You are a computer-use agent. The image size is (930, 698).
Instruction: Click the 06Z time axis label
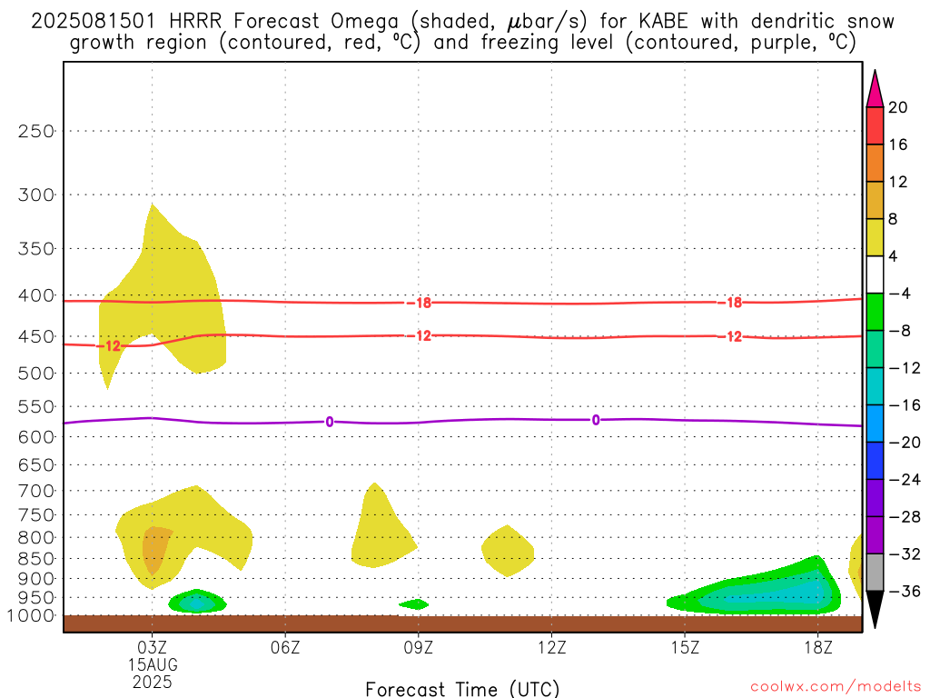click(x=285, y=647)
